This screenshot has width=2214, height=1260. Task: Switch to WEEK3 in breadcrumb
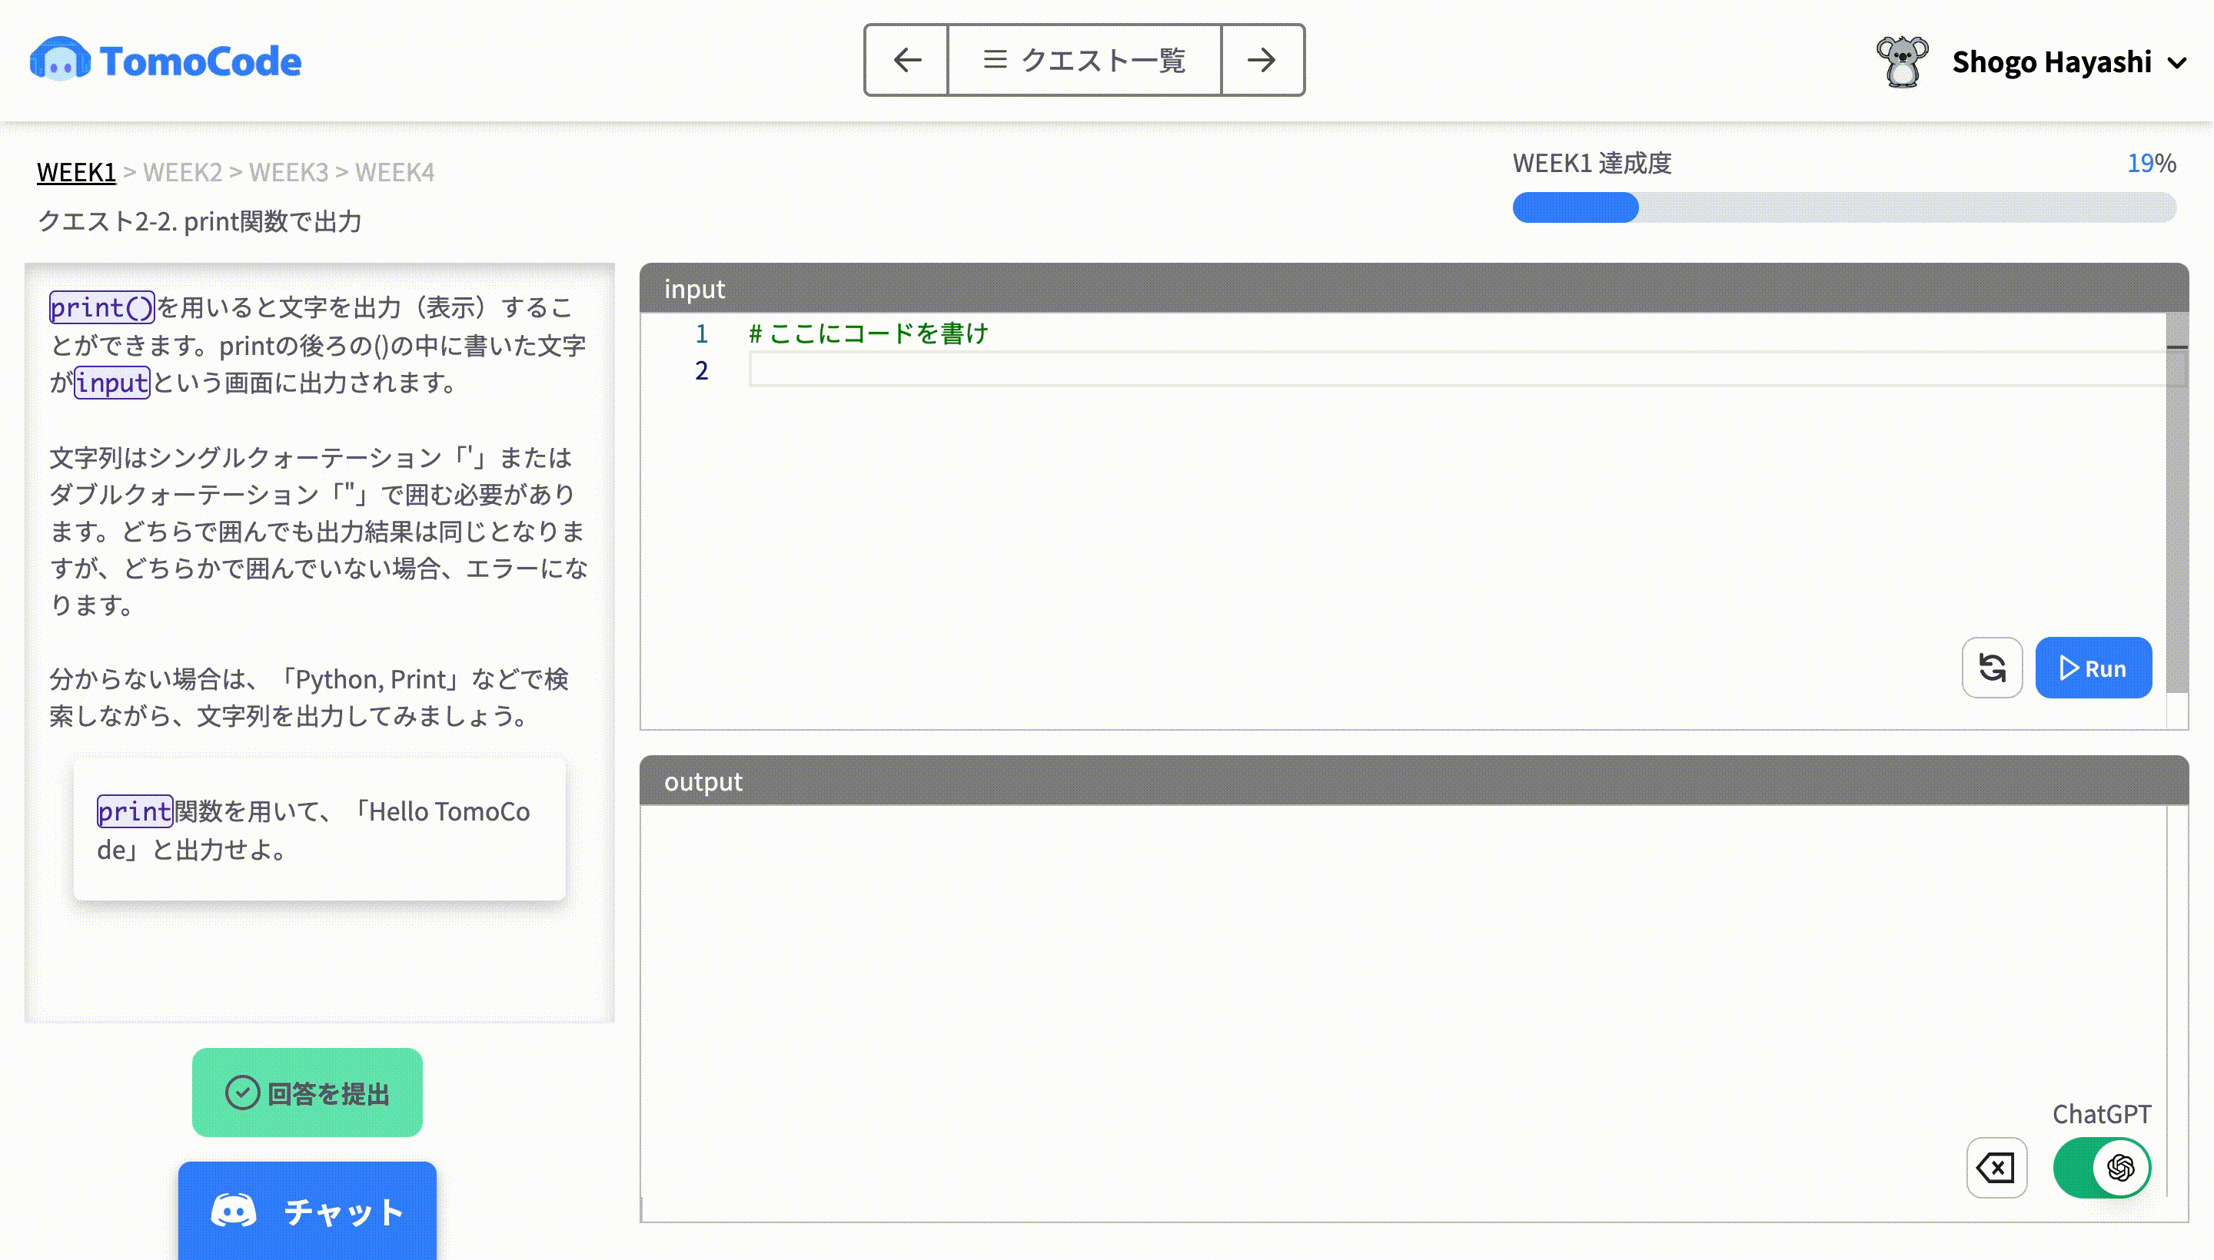pyautogui.click(x=288, y=172)
